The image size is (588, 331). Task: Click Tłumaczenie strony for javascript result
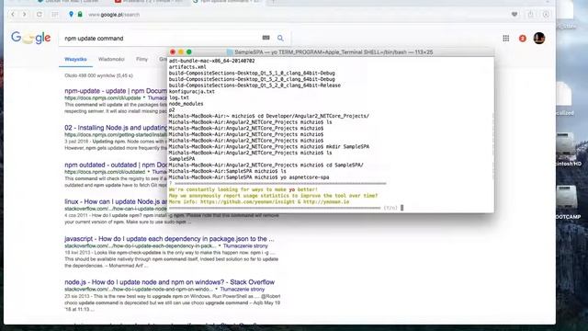pos(245,245)
